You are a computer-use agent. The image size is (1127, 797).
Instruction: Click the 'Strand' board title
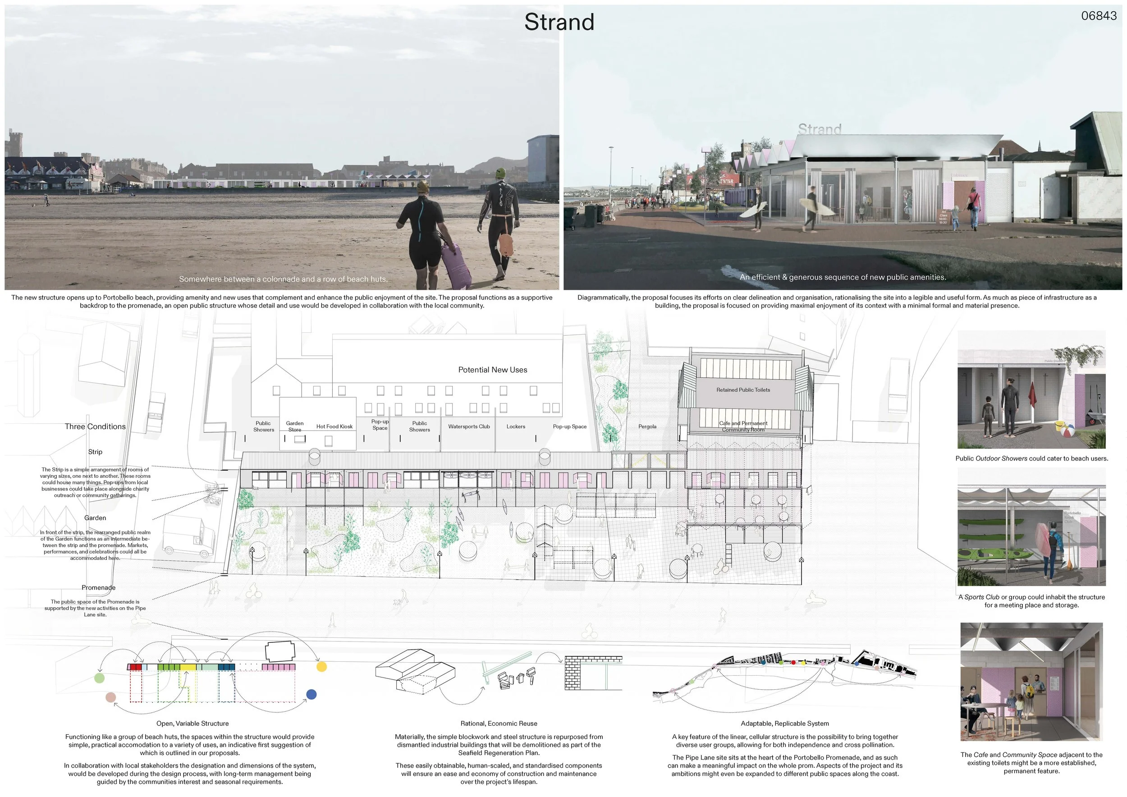[559, 22]
